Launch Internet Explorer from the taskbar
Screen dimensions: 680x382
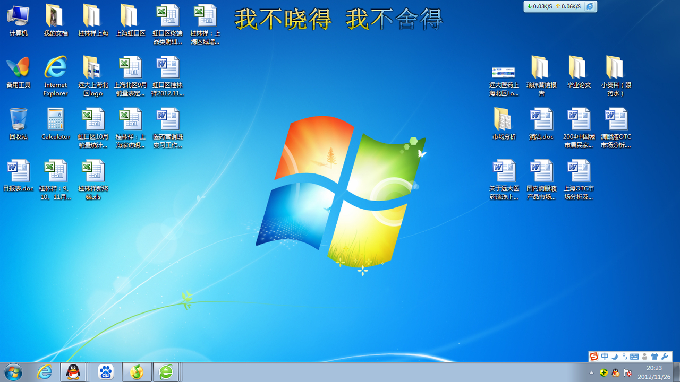tap(45, 372)
